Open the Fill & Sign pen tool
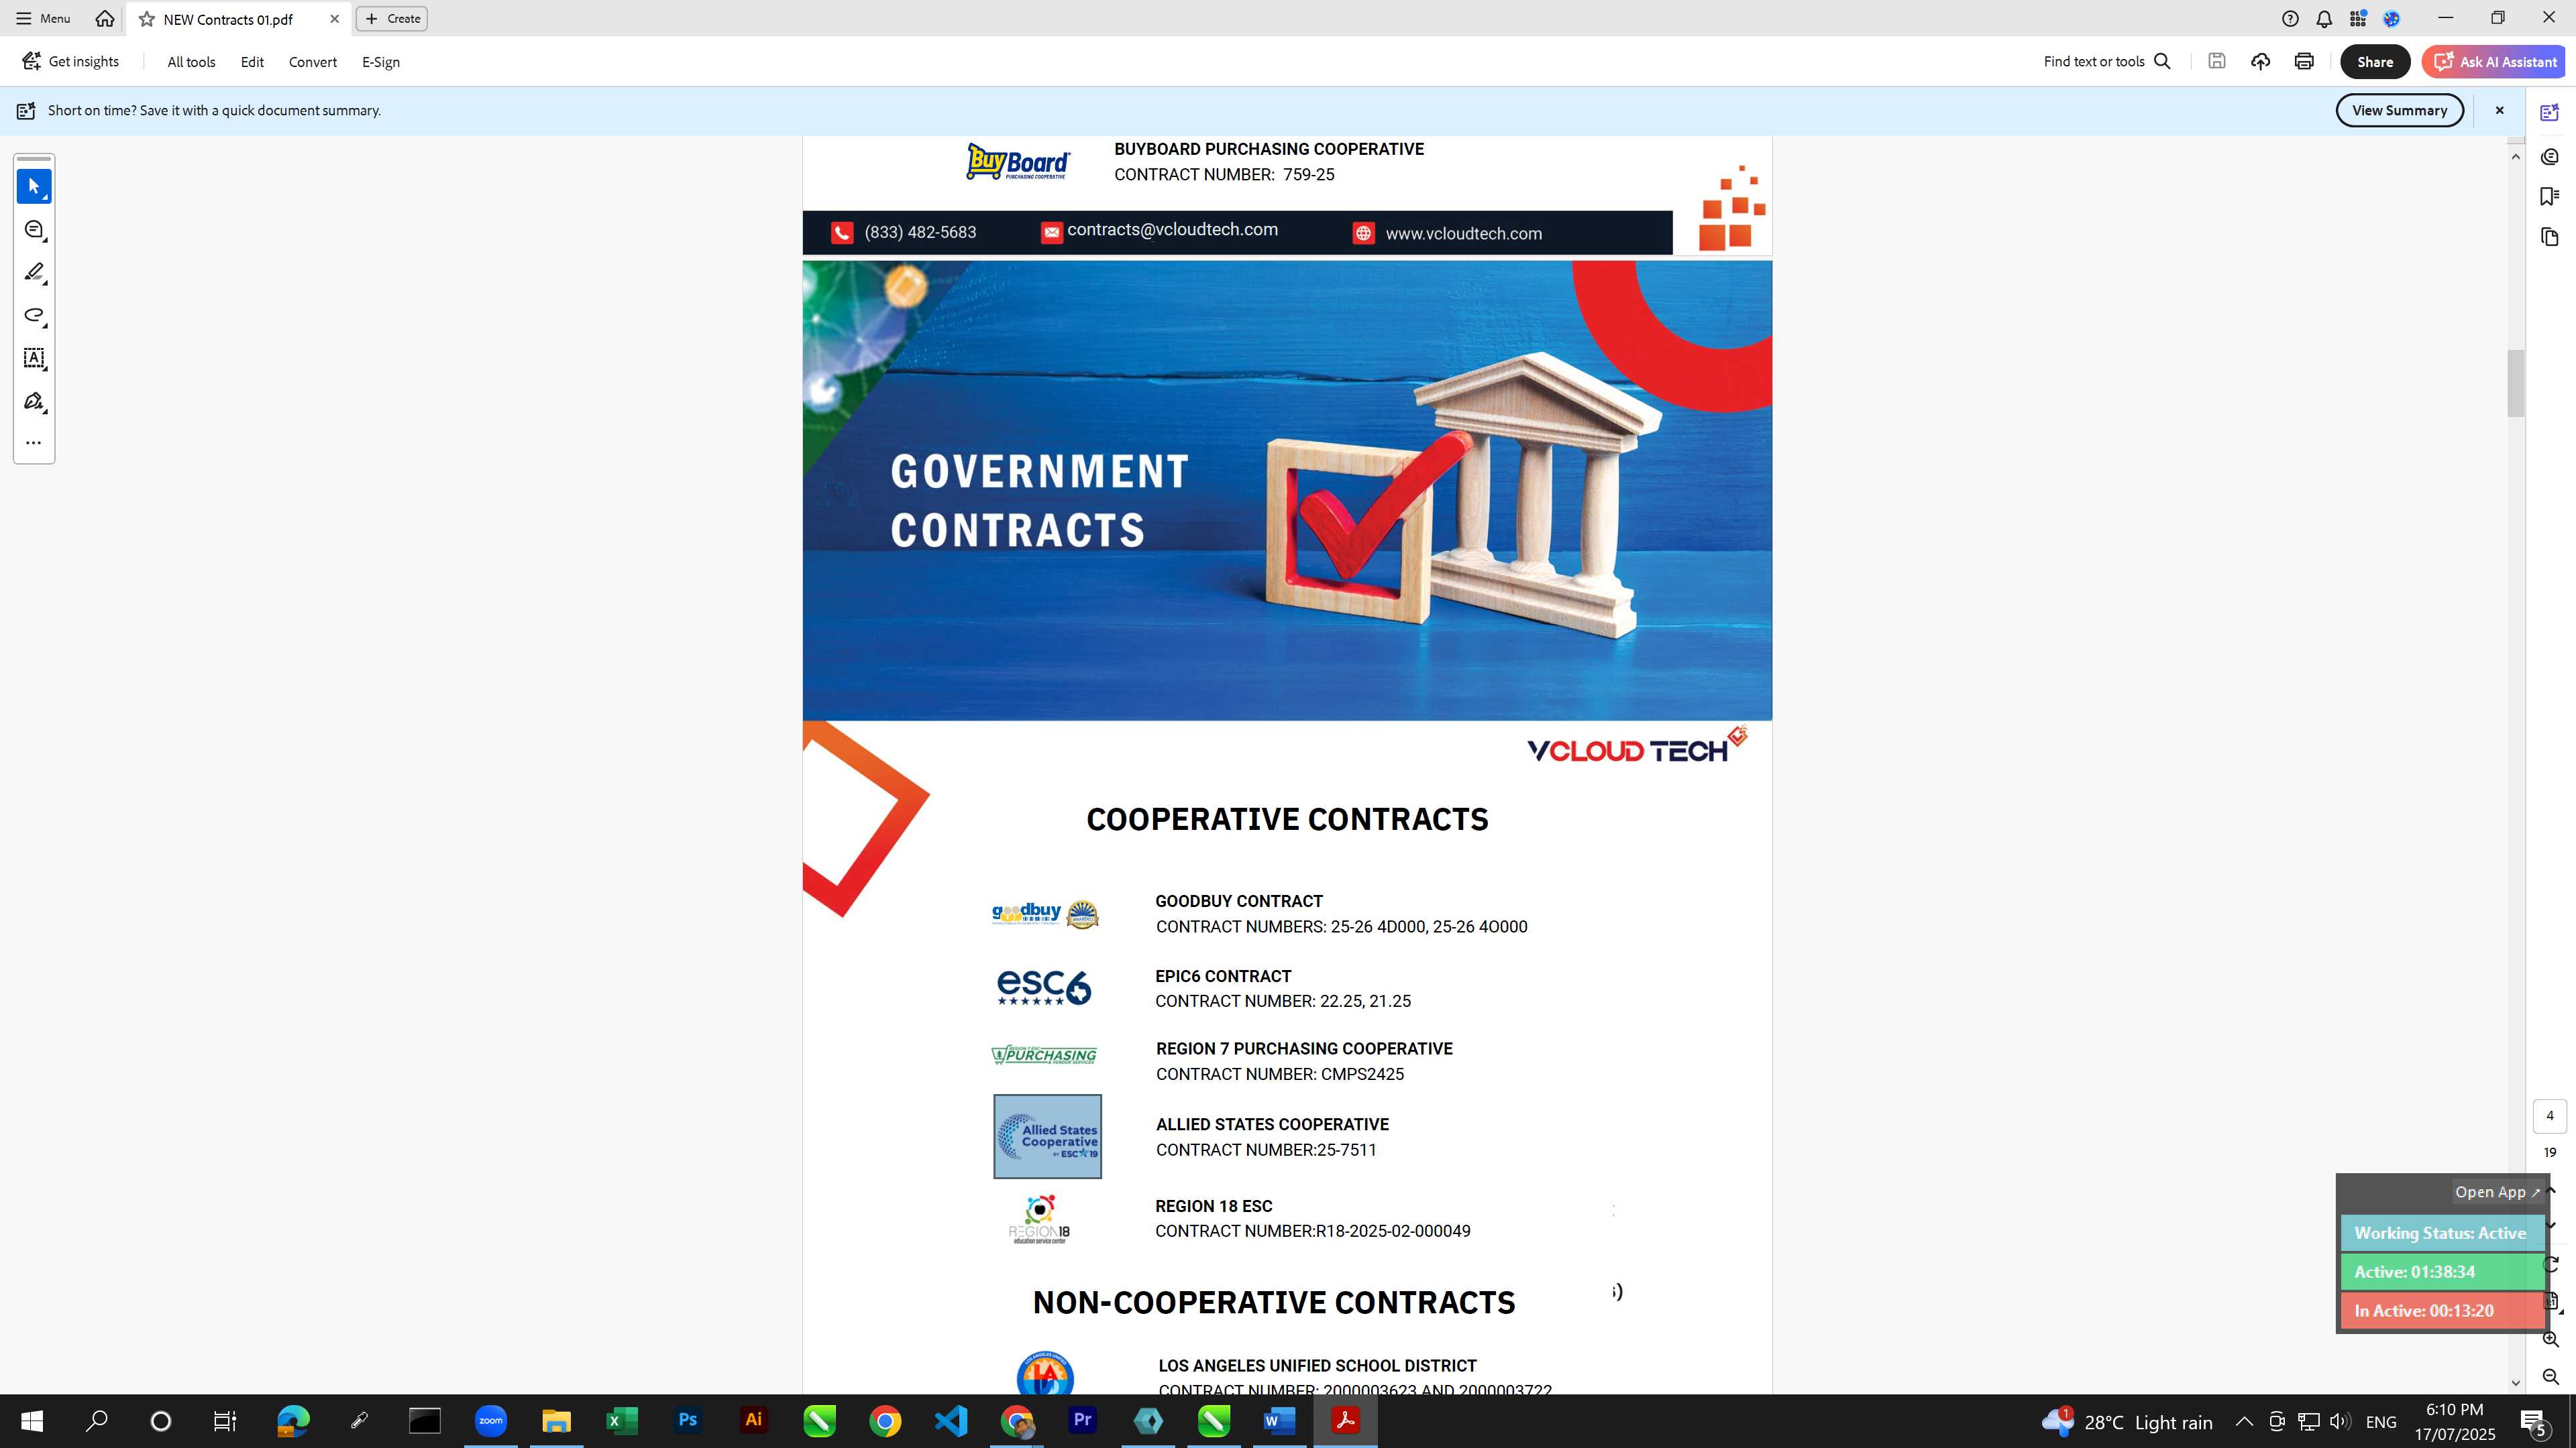 point(34,401)
